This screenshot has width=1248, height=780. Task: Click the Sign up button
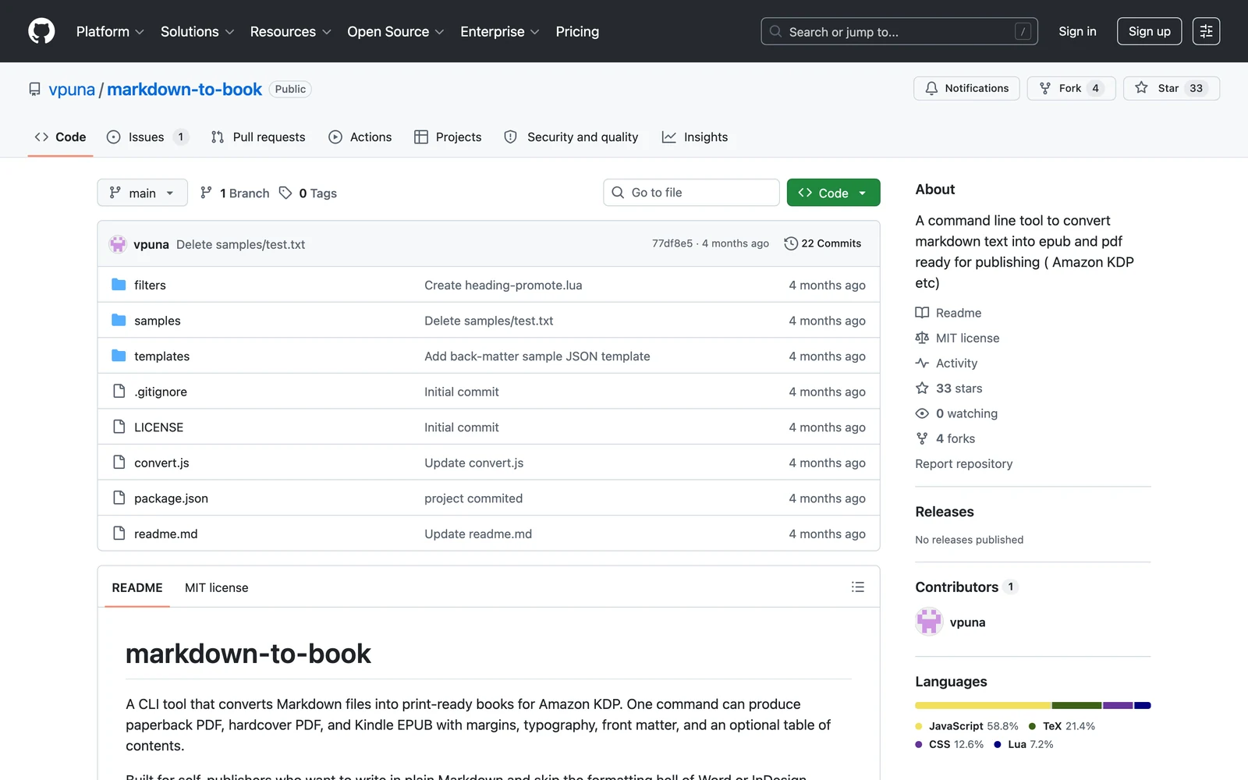coord(1149,31)
